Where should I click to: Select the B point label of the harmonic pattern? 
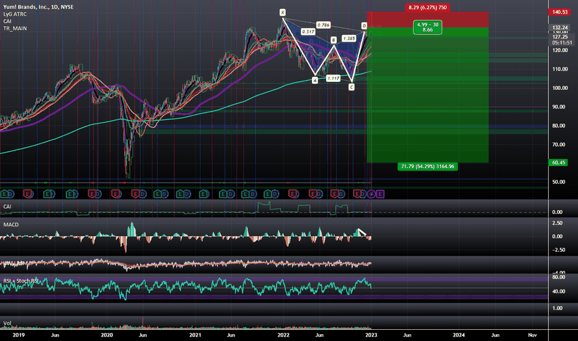(x=333, y=40)
